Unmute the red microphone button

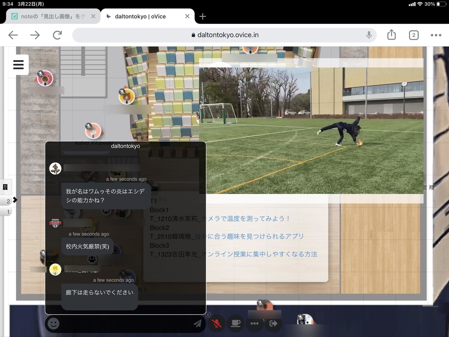point(217,324)
